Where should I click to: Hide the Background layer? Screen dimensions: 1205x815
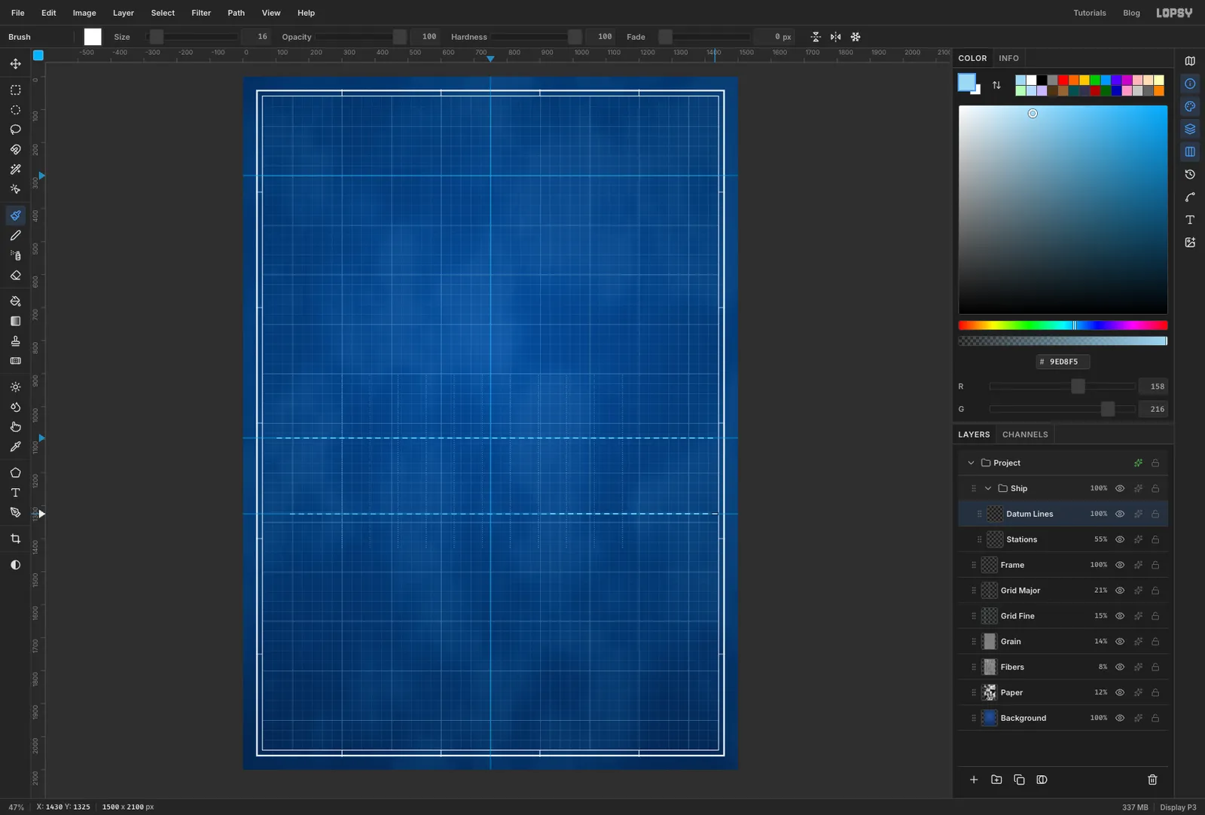coord(1120,718)
